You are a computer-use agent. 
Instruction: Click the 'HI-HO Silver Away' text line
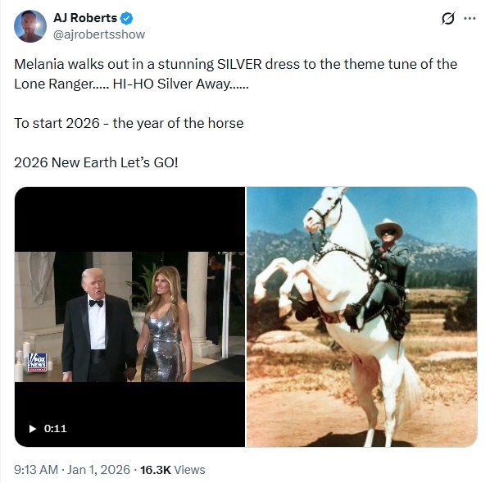[x=180, y=84]
